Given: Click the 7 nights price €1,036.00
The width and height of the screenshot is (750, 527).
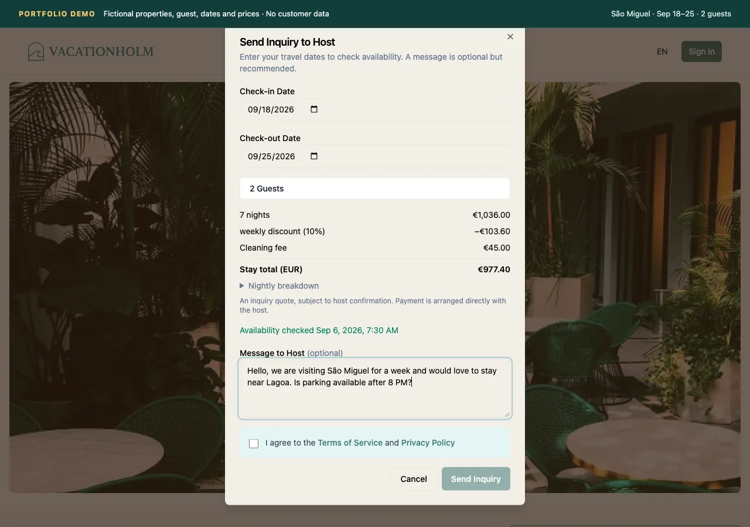Looking at the screenshot, I should click(491, 215).
